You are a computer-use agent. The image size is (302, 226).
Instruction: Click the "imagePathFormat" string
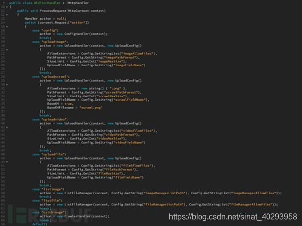click(x=121, y=58)
